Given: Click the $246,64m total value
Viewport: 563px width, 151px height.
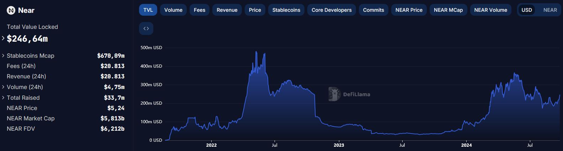Looking at the screenshot, I should point(27,39).
